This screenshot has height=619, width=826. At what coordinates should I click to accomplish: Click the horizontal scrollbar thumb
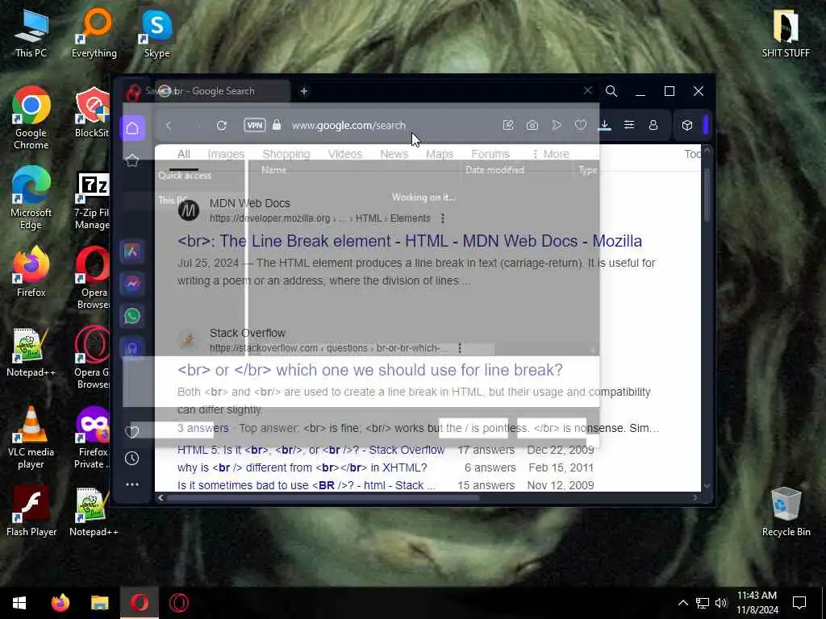pos(323,497)
